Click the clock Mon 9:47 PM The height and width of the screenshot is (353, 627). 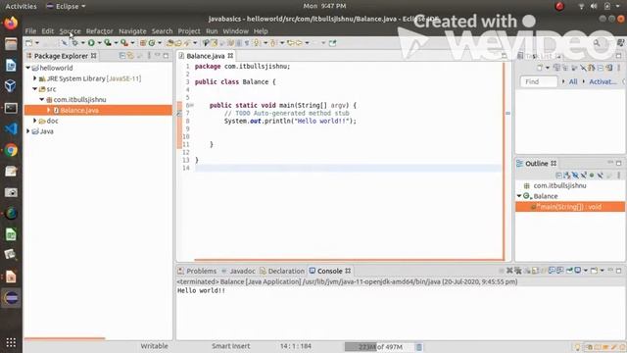324,6
